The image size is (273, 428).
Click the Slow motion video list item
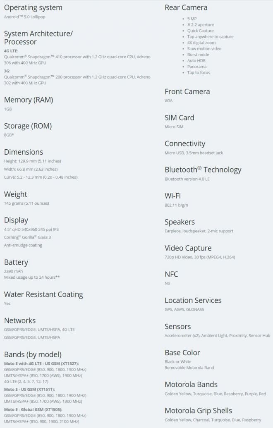tap(204, 48)
